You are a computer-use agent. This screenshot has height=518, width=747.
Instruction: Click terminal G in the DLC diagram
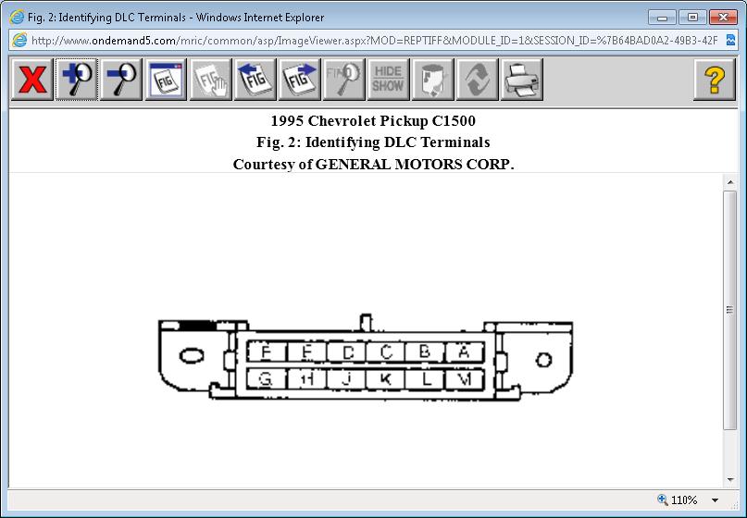point(267,379)
